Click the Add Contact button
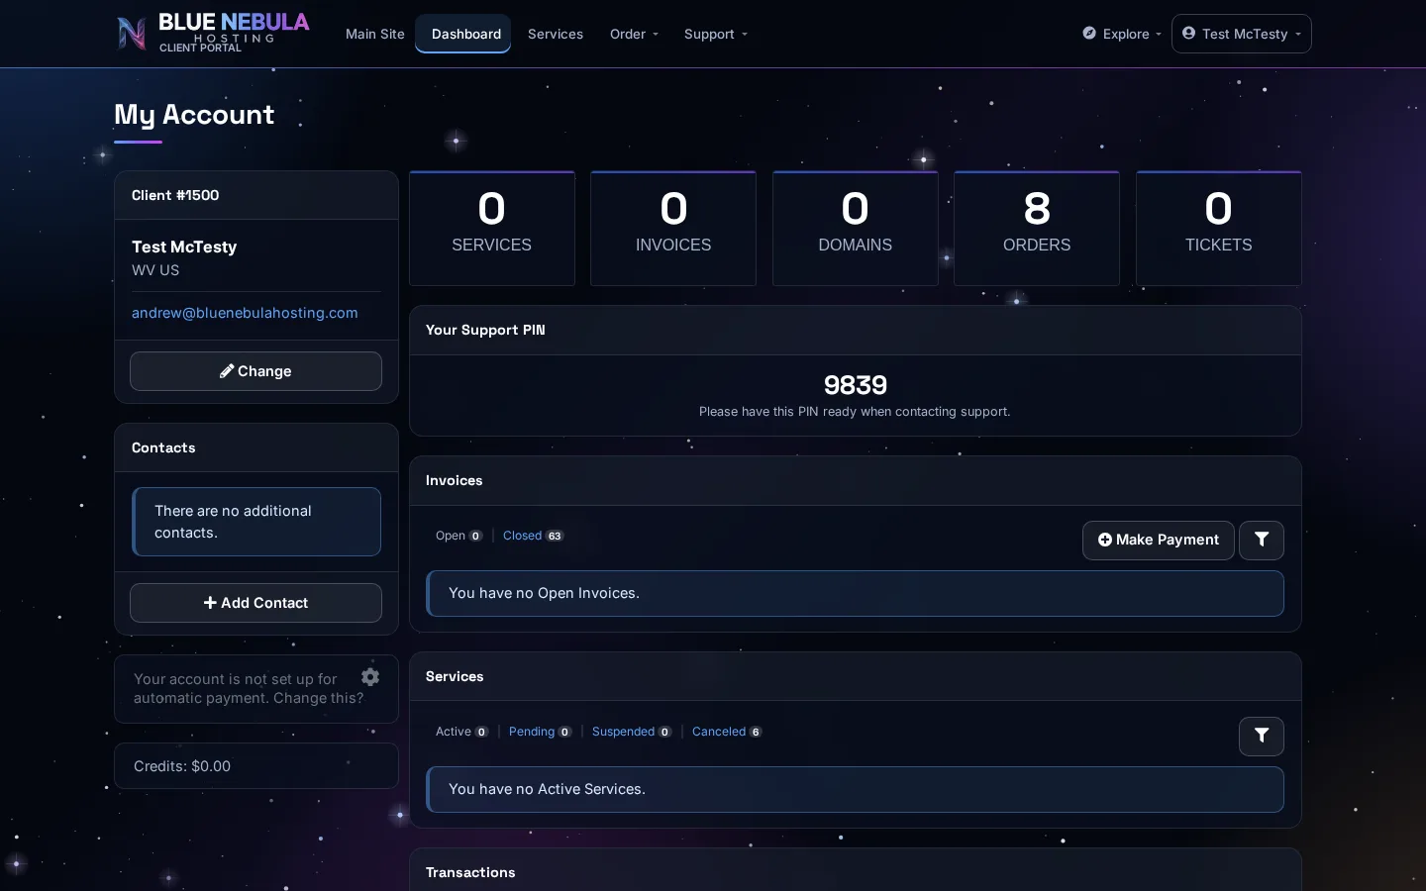This screenshot has height=891, width=1426. [255, 603]
